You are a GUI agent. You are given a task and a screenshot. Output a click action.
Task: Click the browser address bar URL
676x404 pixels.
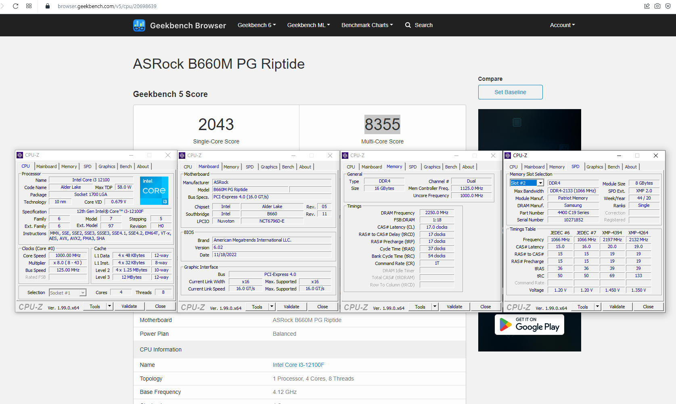click(107, 6)
